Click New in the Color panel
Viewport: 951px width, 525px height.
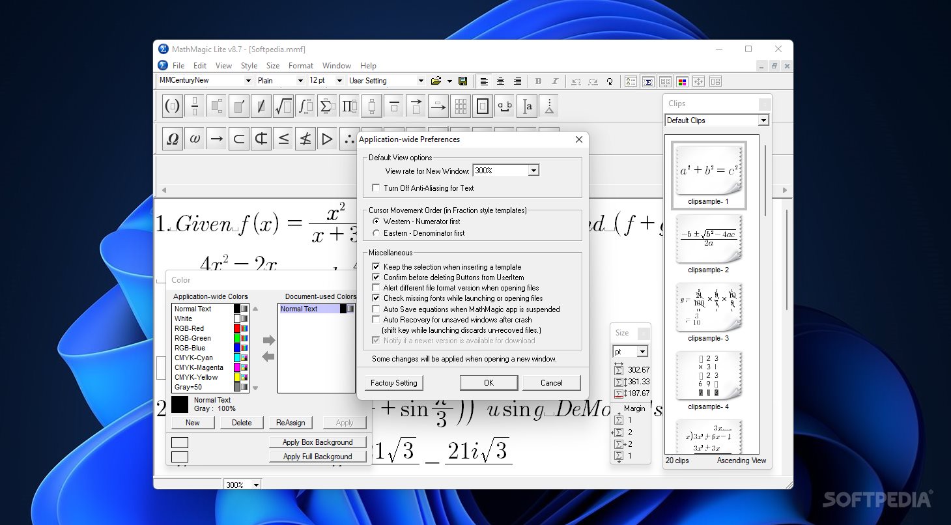(x=193, y=422)
